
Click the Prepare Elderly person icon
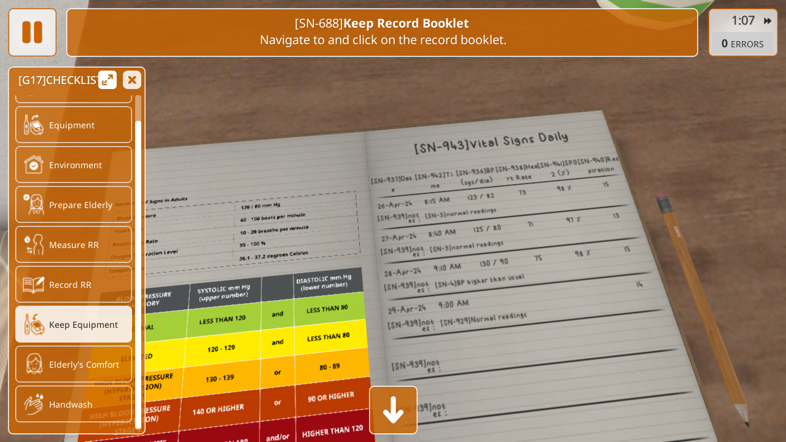point(34,204)
